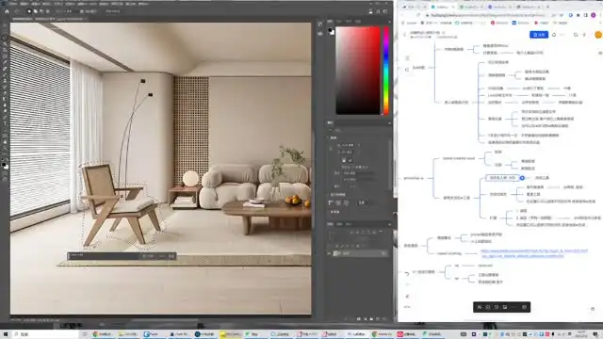Select the Lasso tool

pos(5,38)
